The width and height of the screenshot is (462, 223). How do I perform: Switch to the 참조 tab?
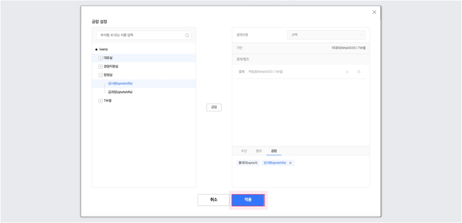259,151
